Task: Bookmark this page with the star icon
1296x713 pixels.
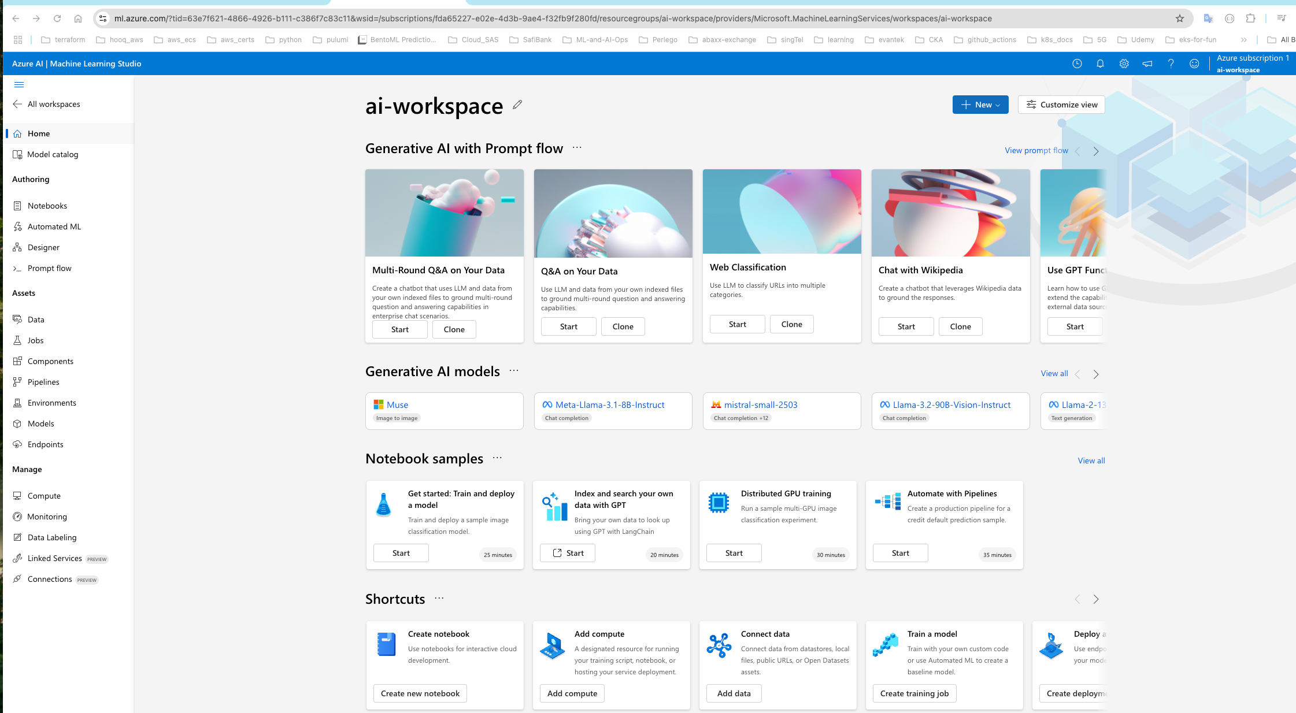Action: pyautogui.click(x=1180, y=18)
